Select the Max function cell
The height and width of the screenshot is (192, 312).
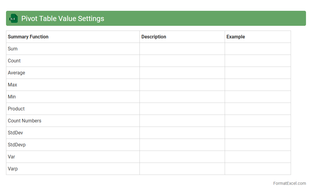13,85
